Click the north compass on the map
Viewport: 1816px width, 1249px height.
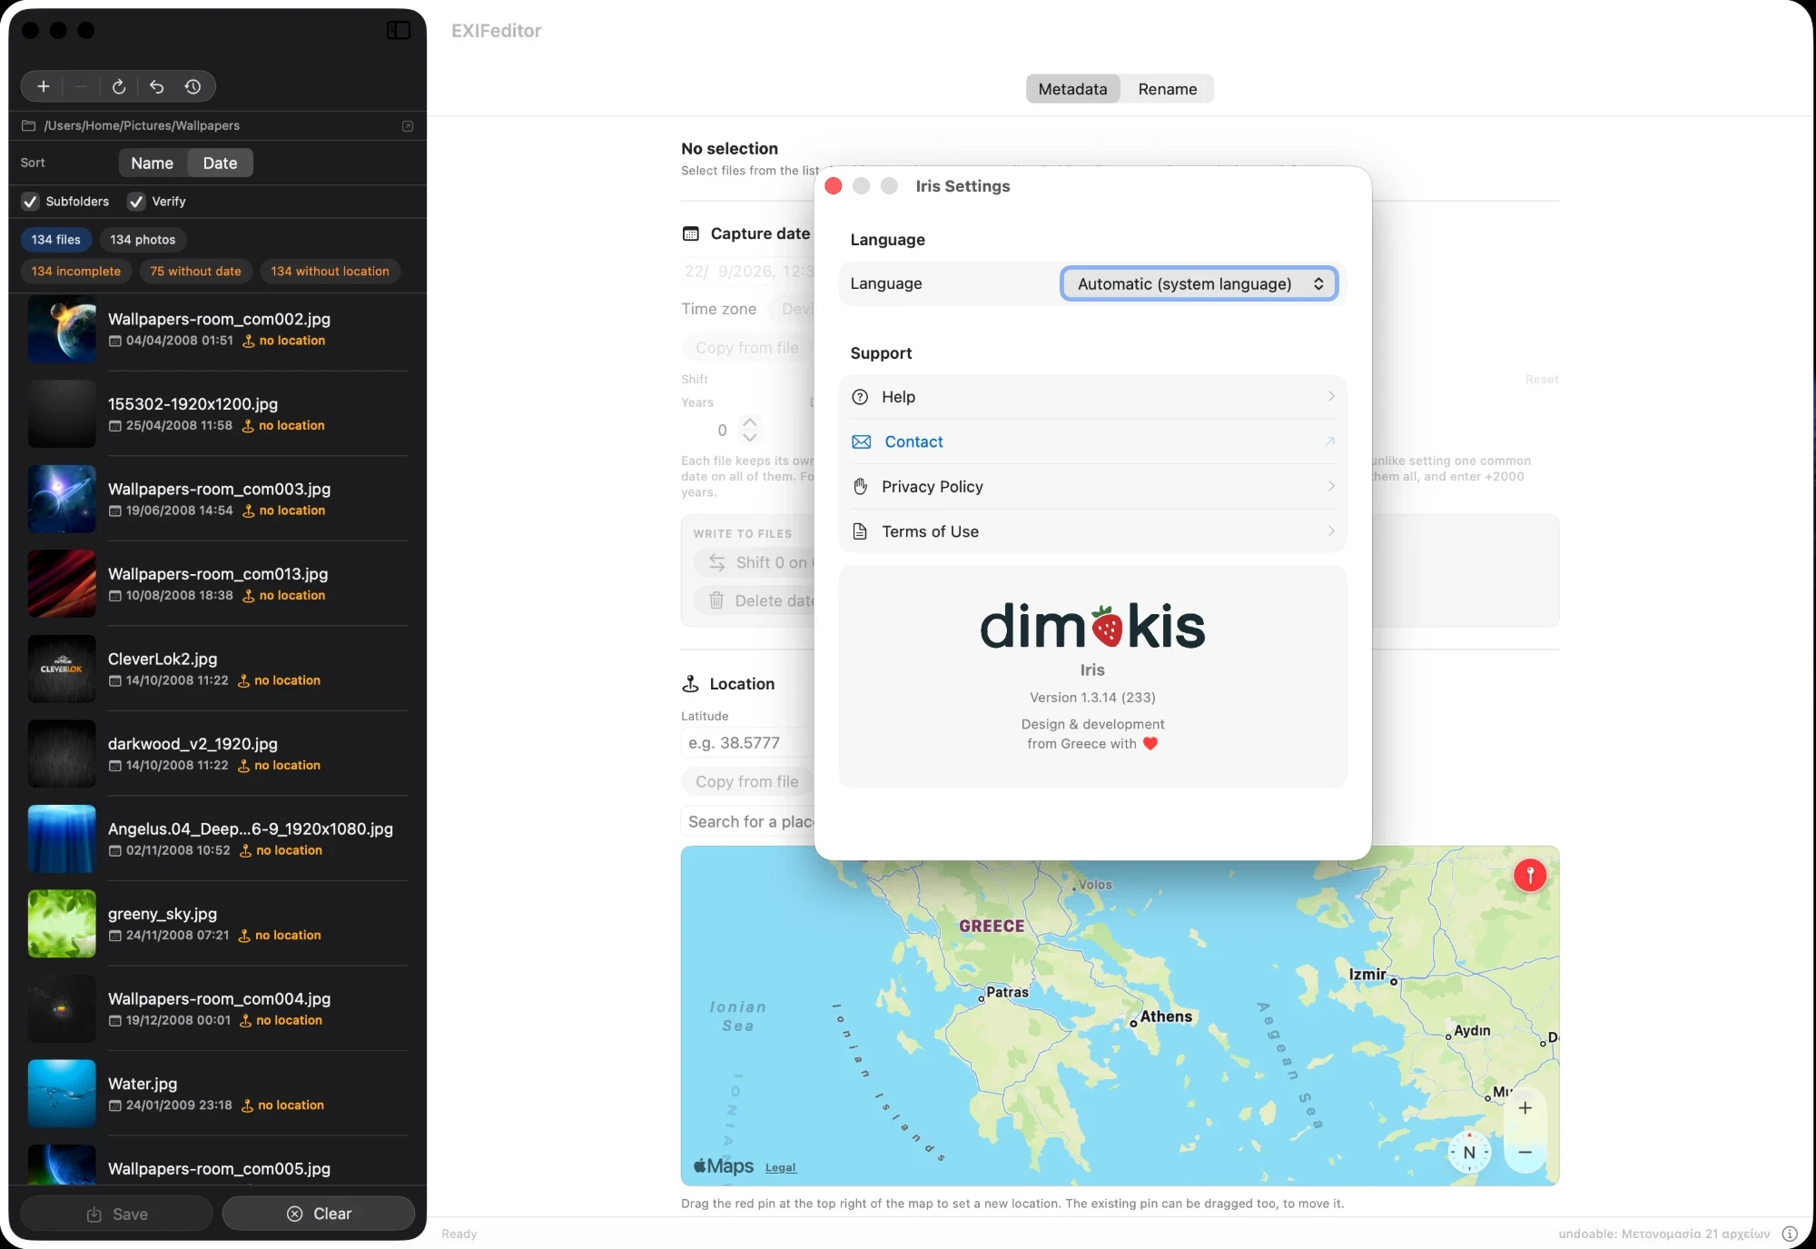click(1469, 1153)
